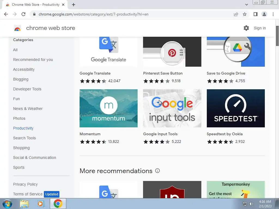Click the 13,822 rating count
Screen dimensions: 279x209
click(114, 142)
